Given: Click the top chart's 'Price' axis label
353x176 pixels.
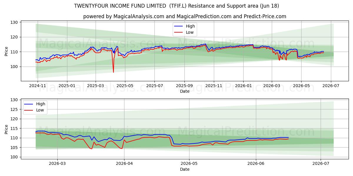Looking at the screenshot, I should click(x=6, y=51).
